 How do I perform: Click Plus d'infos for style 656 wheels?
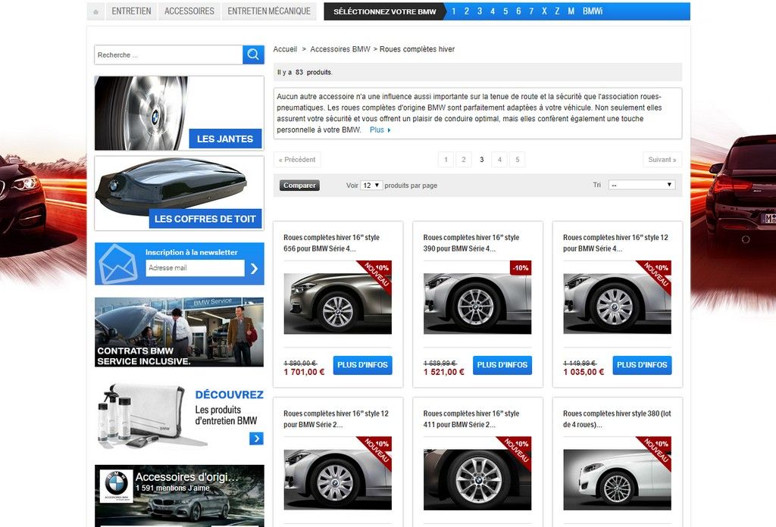click(x=362, y=365)
